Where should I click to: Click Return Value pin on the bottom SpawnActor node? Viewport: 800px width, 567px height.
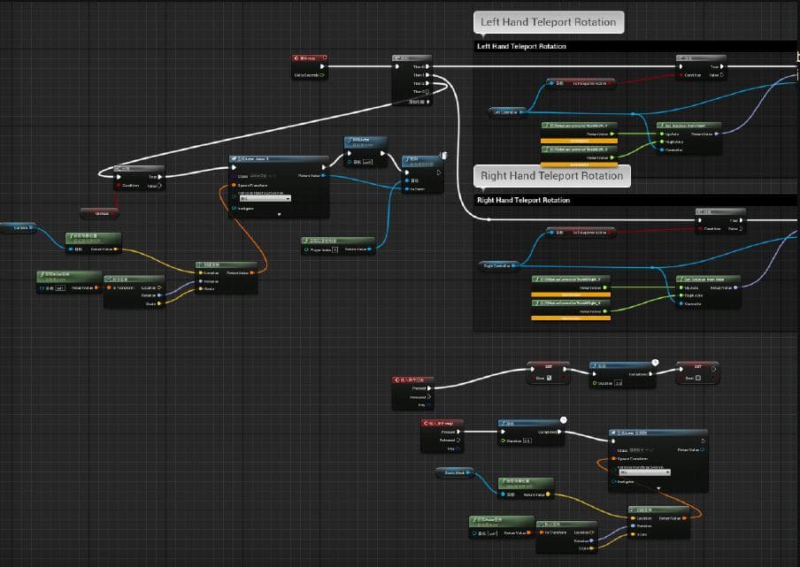click(x=703, y=449)
